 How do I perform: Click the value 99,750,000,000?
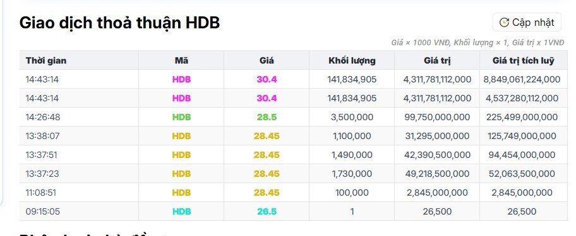(x=437, y=117)
